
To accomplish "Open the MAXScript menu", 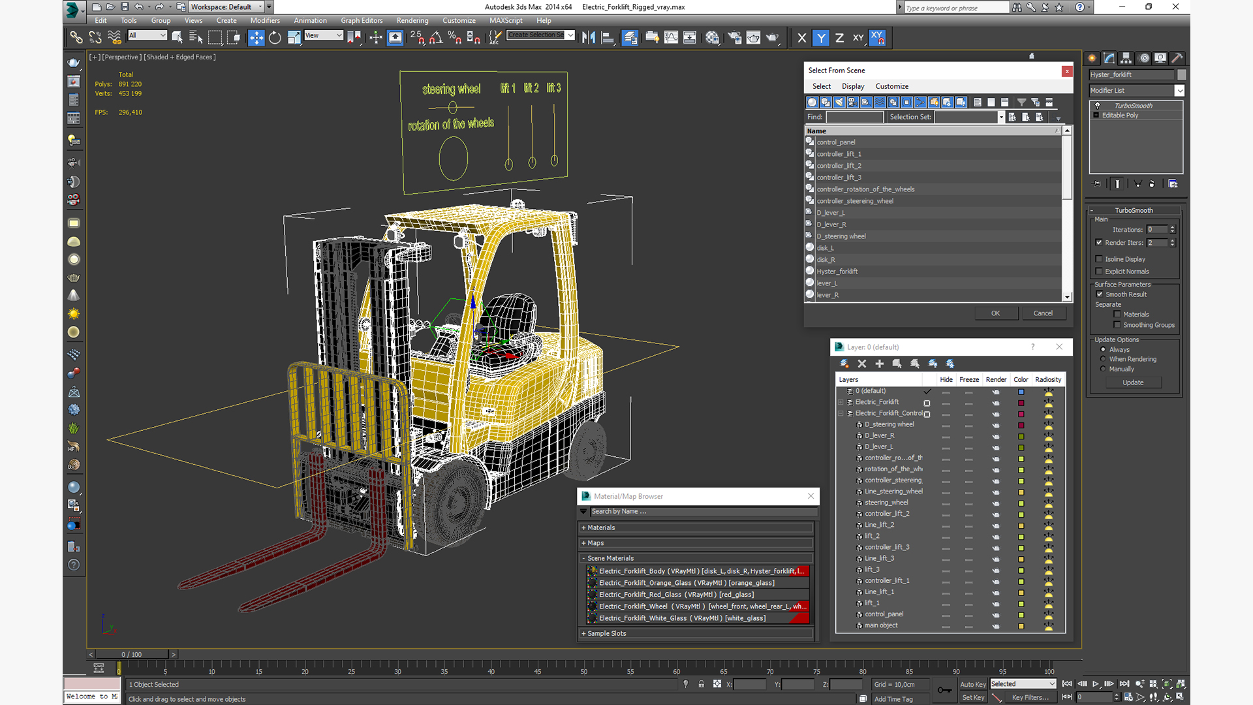I will pyautogui.click(x=506, y=20).
